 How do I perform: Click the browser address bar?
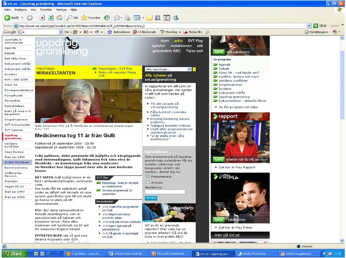point(162,26)
